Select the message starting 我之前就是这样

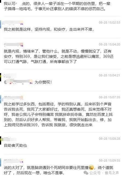click(x=49, y=30)
